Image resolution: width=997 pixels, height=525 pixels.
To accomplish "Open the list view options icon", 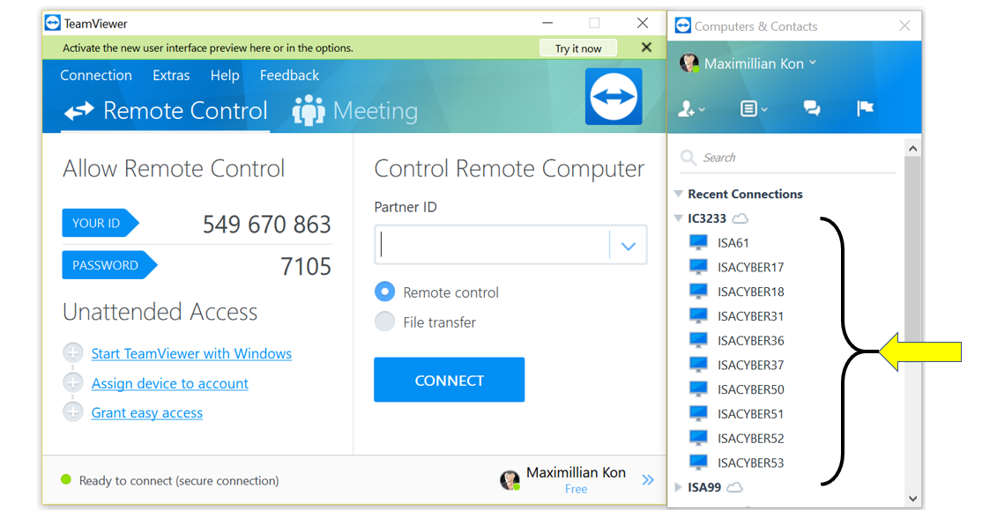I will coord(750,109).
